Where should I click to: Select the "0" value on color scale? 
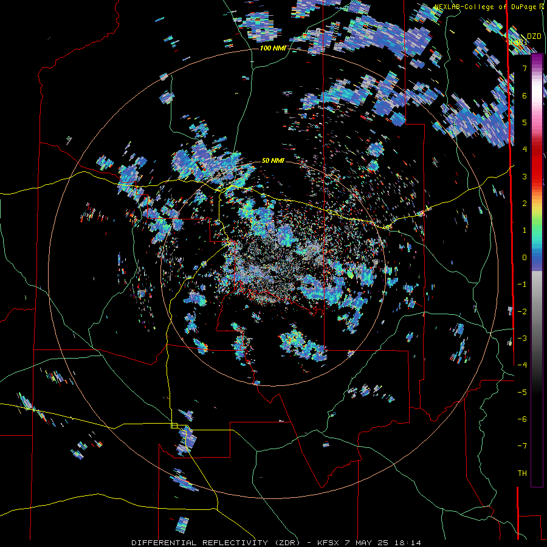pyautogui.click(x=525, y=258)
